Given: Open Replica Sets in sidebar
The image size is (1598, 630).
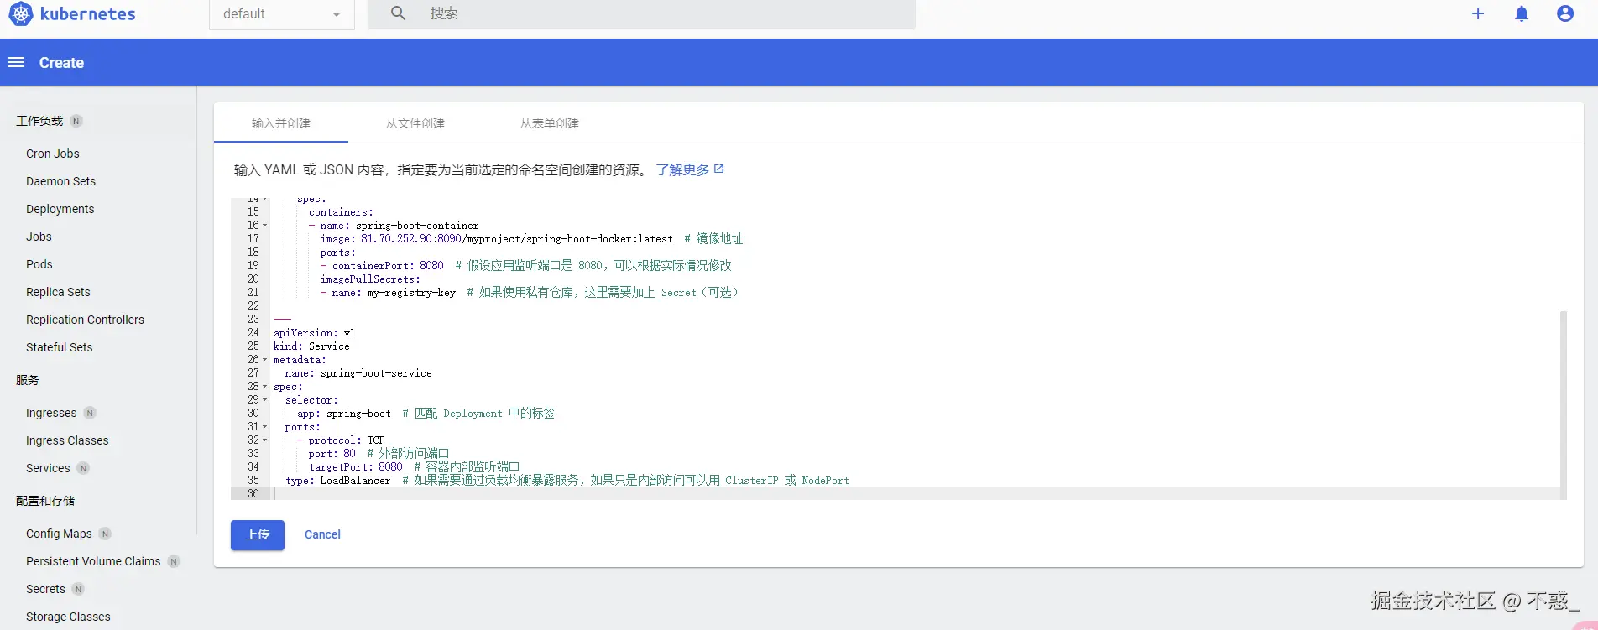Looking at the screenshot, I should click(x=58, y=292).
